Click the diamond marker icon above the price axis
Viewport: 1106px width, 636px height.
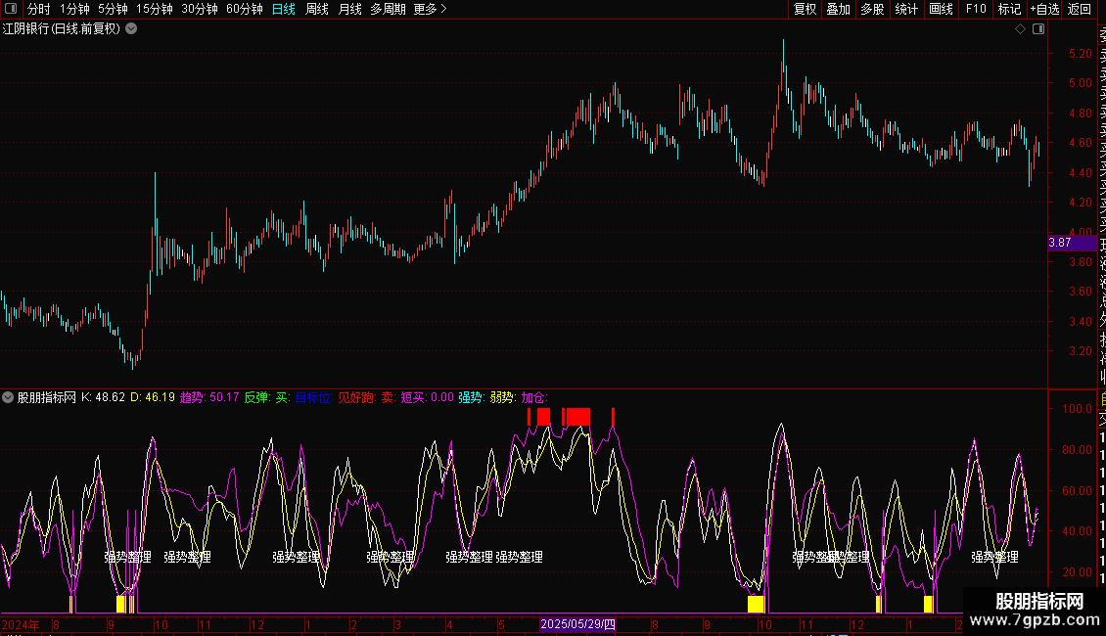point(1020,29)
